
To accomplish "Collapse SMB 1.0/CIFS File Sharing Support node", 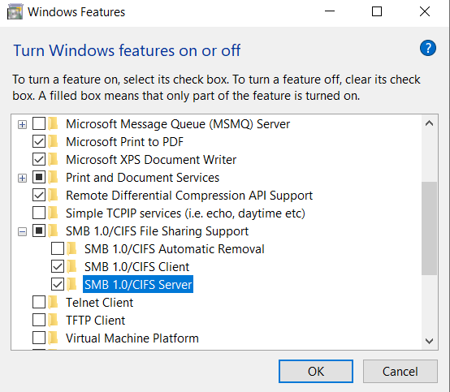I will 22,231.
